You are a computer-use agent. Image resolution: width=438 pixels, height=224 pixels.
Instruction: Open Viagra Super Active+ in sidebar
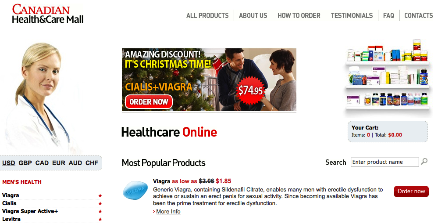(30, 211)
